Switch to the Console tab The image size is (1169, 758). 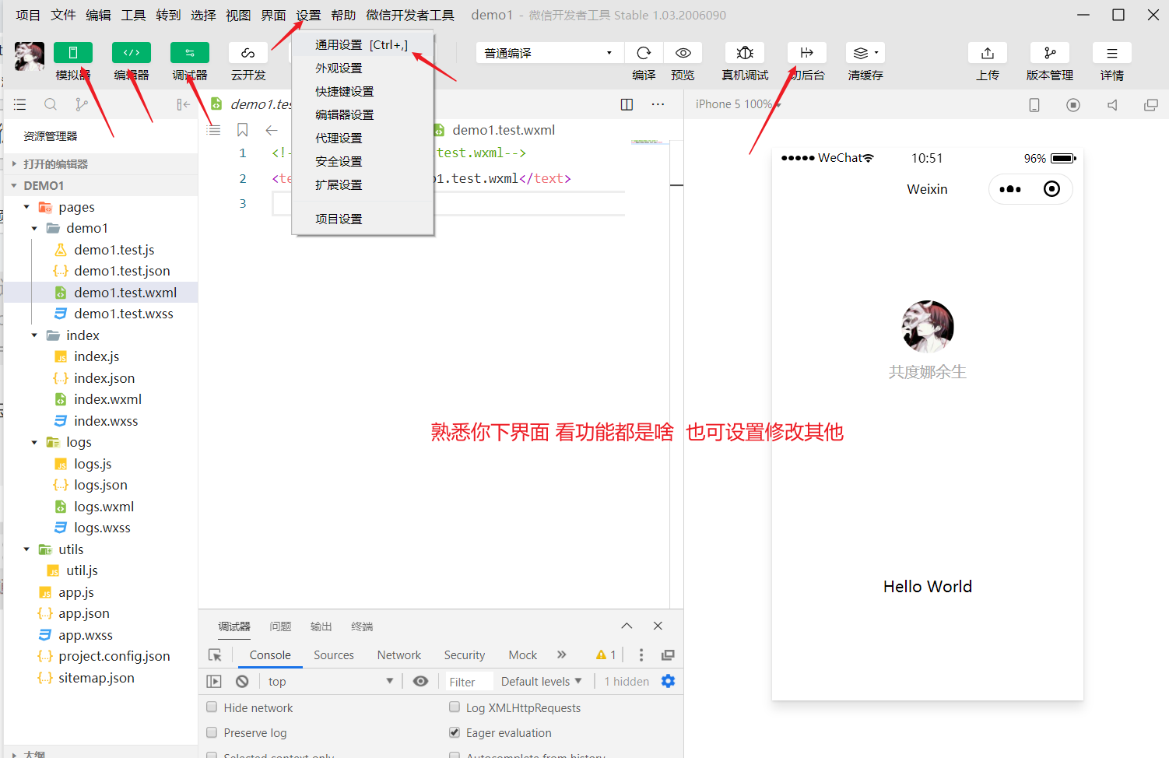(x=270, y=655)
